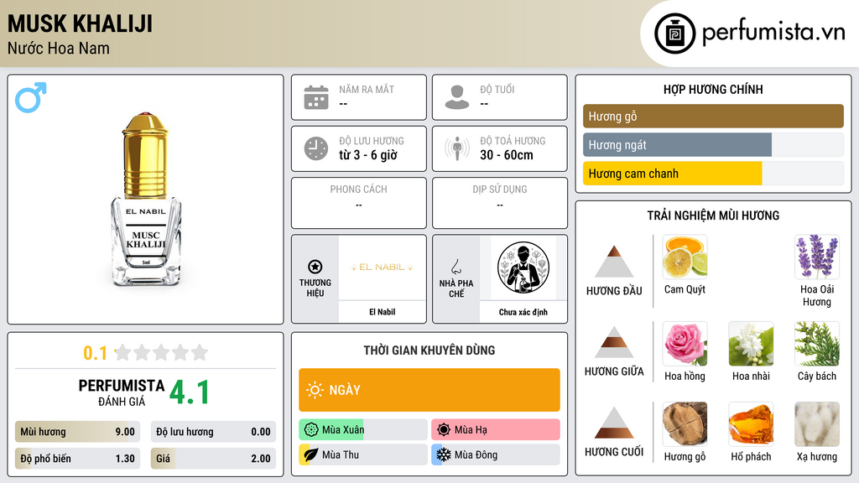Click the Cây bách cypress note image
The height and width of the screenshot is (483, 859).
pyautogui.click(x=817, y=343)
